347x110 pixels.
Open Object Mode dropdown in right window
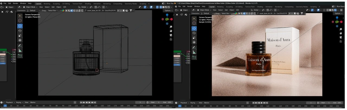tap(204, 10)
